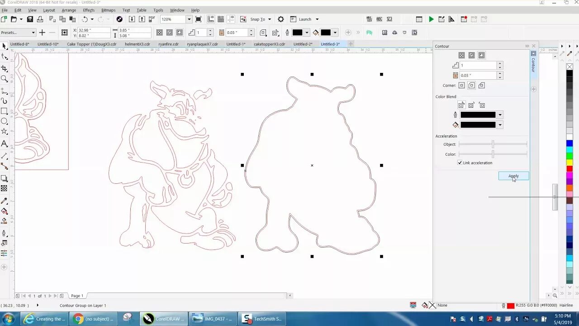
Task: Add a new document tab plus
Action: [351, 44]
